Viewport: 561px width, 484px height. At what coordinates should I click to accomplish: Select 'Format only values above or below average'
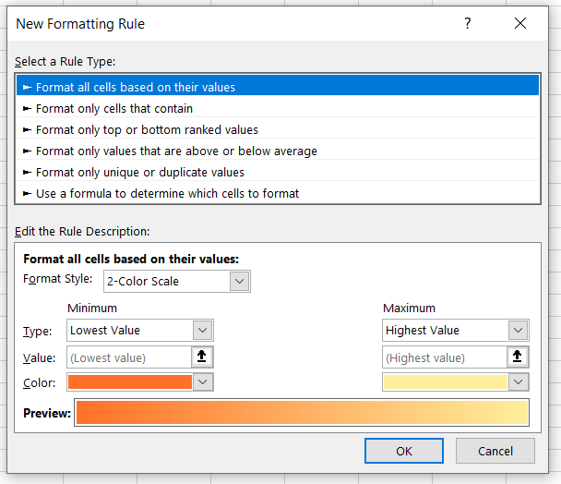[x=176, y=151]
